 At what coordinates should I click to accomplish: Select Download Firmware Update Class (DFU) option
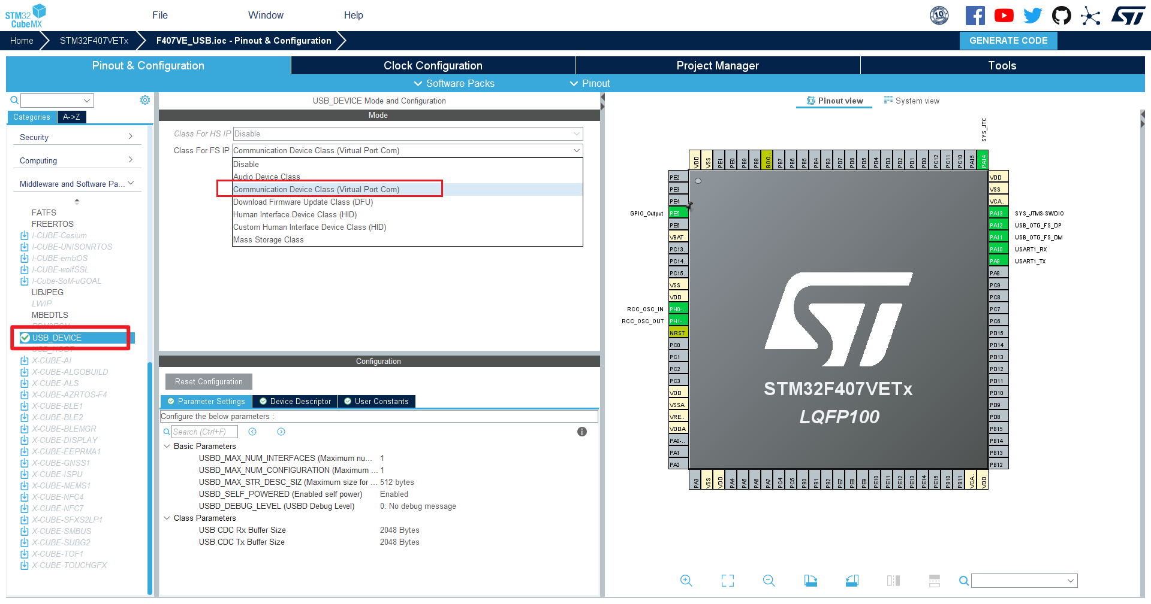[x=407, y=202]
